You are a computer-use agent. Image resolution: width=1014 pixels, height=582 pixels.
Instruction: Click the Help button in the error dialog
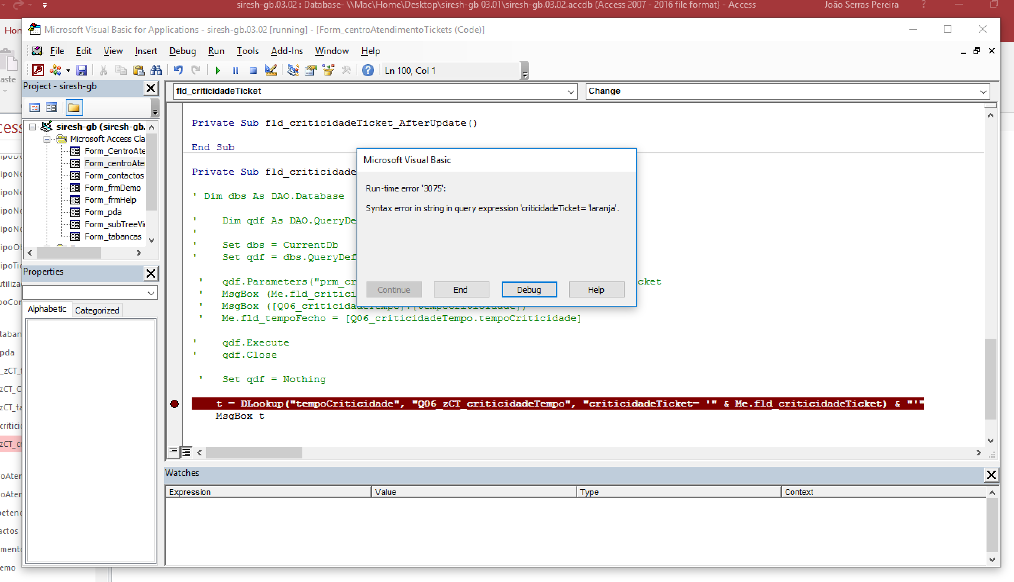click(x=596, y=290)
